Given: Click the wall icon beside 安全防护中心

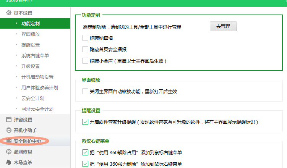Looking at the screenshot, I should pos(9,141).
